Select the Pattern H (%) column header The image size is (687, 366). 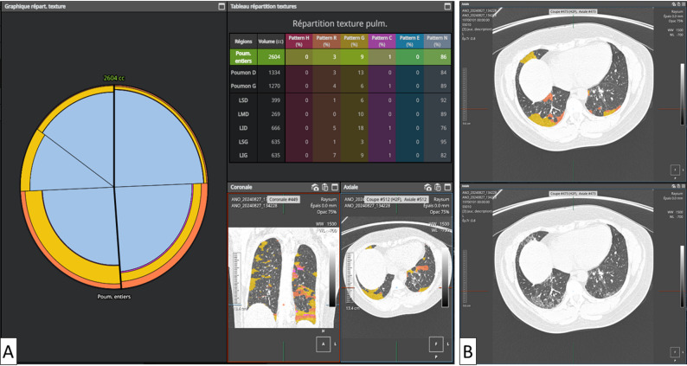(299, 42)
